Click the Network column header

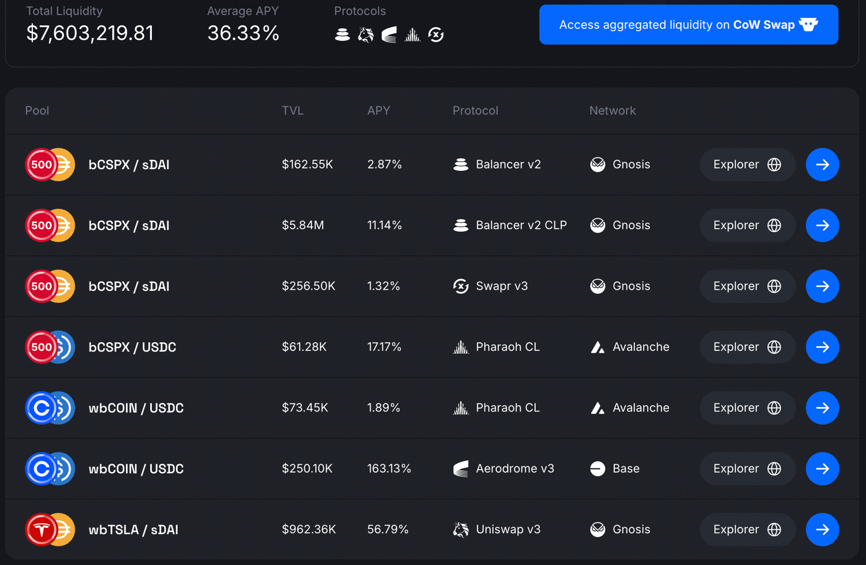pos(613,110)
